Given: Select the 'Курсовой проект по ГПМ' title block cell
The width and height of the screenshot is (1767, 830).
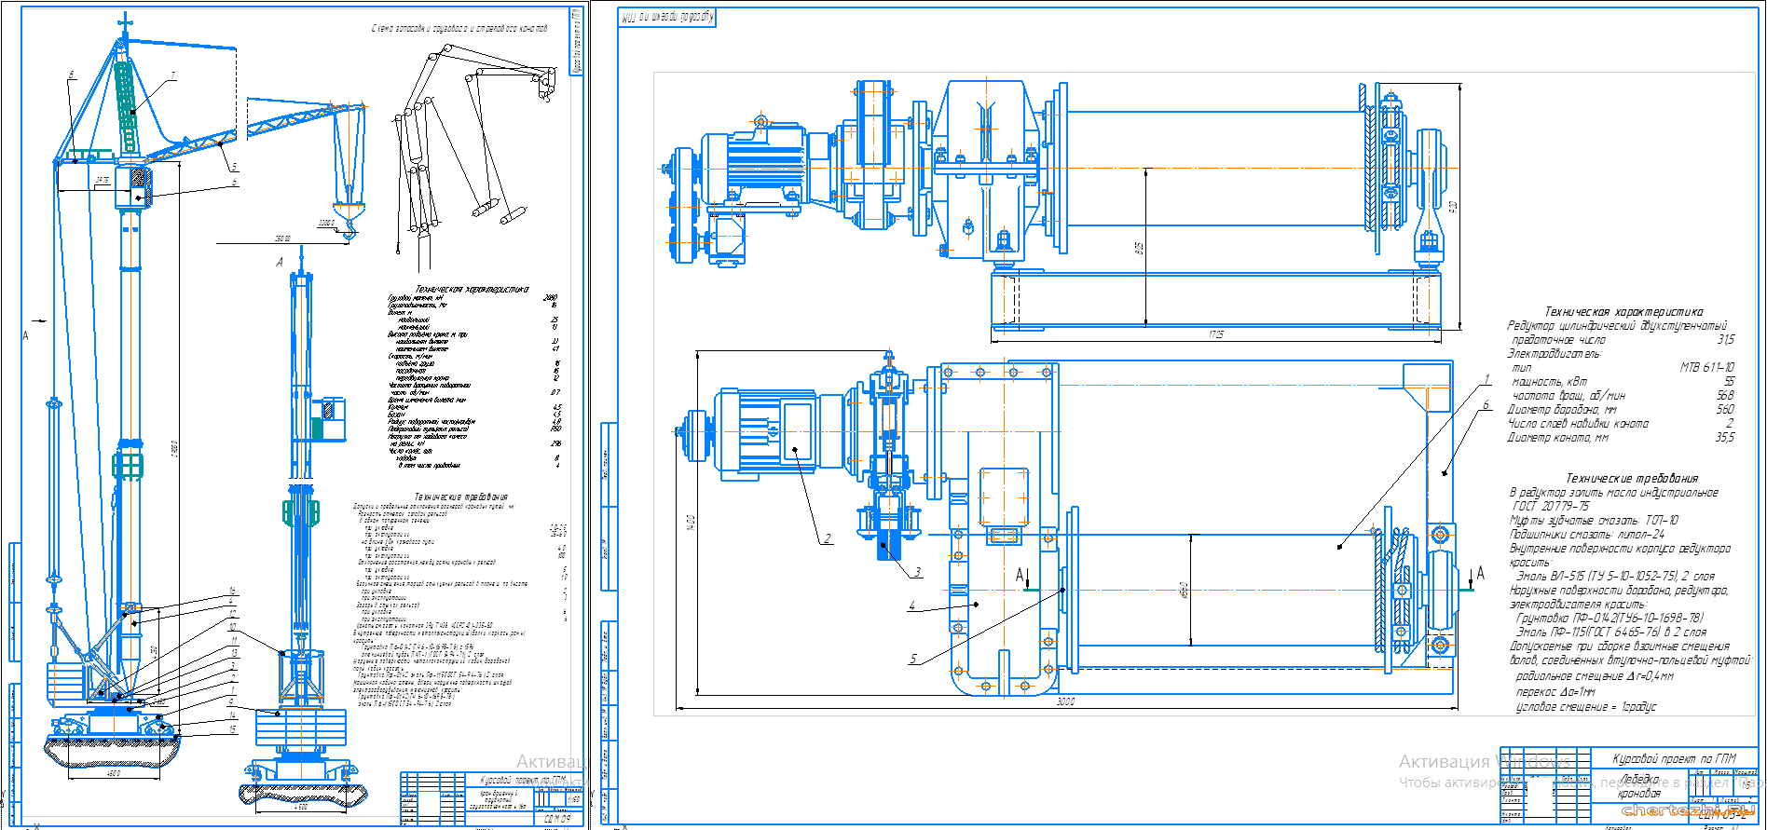Looking at the screenshot, I should [x=1674, y=759].
